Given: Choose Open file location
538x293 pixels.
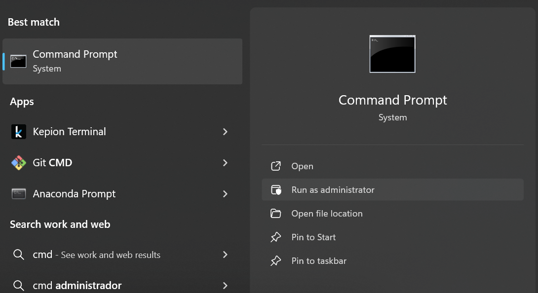Looking at the screenshot, I should [392, 214].
